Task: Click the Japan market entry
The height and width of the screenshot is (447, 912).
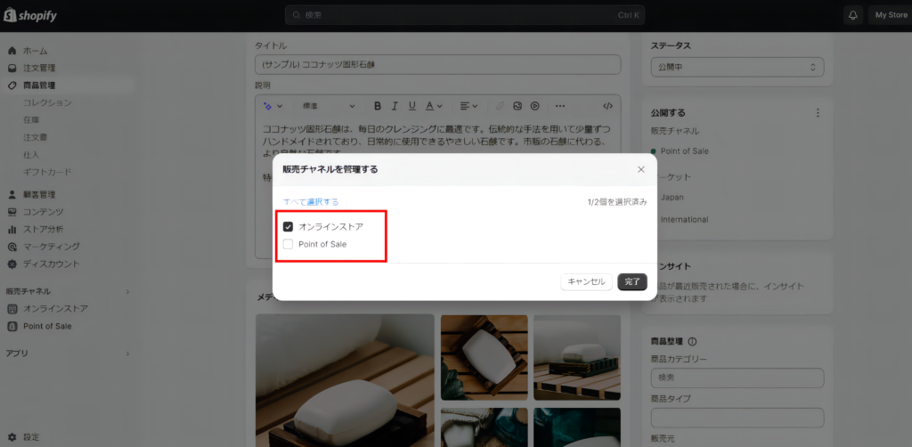Action: (x=672, y=197)
